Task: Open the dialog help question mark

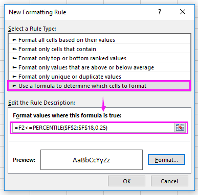Action: pos(160,12)
